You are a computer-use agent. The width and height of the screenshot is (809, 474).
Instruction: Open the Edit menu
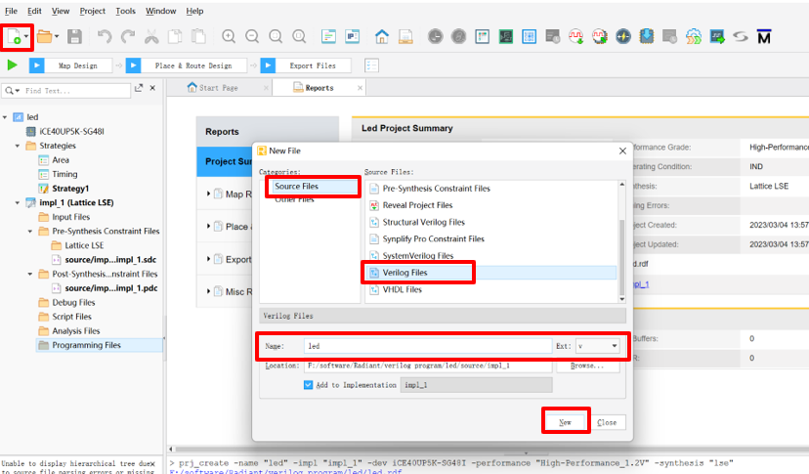tap(34, 11)
